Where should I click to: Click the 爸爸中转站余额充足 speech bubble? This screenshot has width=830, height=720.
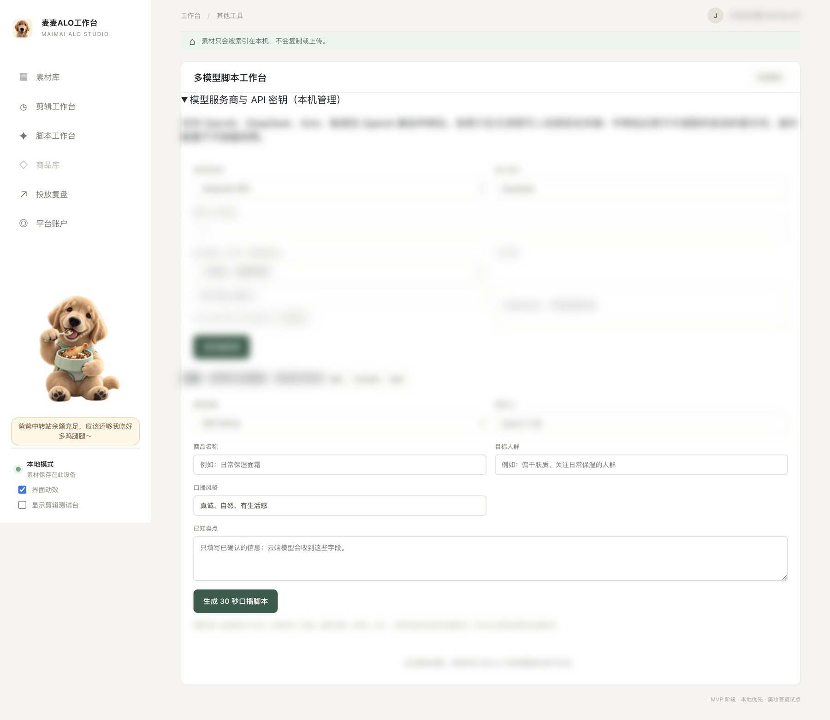[x=75, y=431]
